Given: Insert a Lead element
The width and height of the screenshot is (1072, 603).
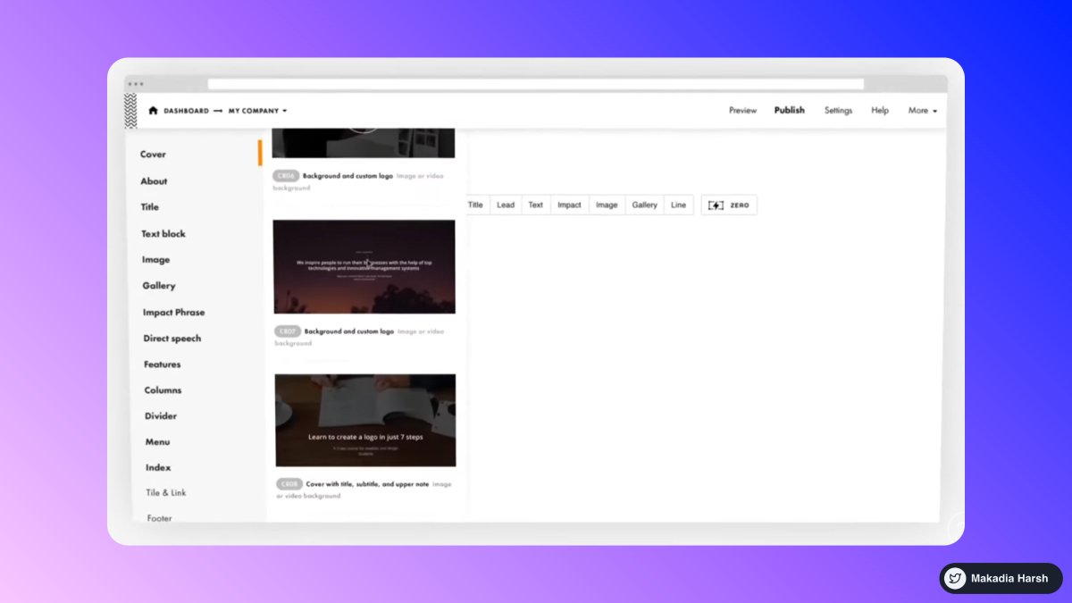Looking at the screenshot, I should tap(505, 205).
